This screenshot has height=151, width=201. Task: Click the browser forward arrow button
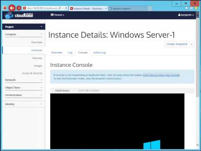click(19, 8)
